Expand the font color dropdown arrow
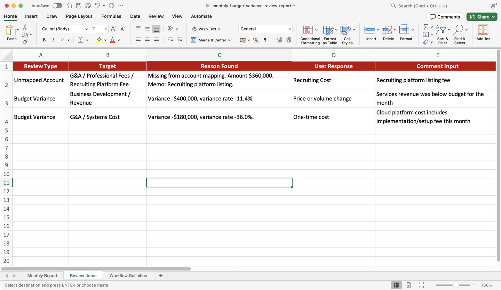 pyautogui.click(x=119, y=40)
